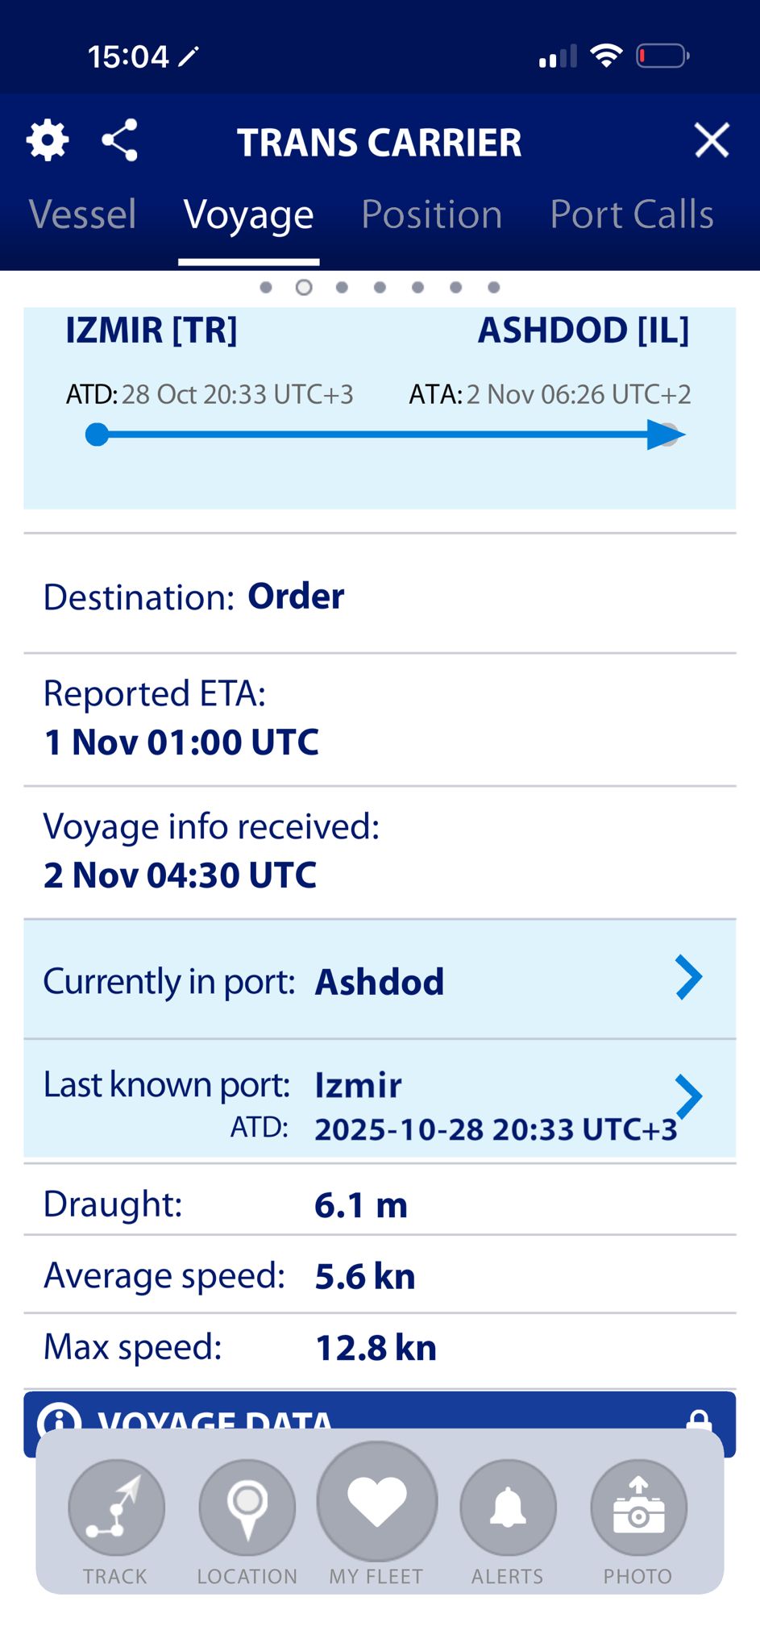Switch to the Vessel tab
The height and width of the screenshot is (1651, 760).
click(x=82, y=214)
